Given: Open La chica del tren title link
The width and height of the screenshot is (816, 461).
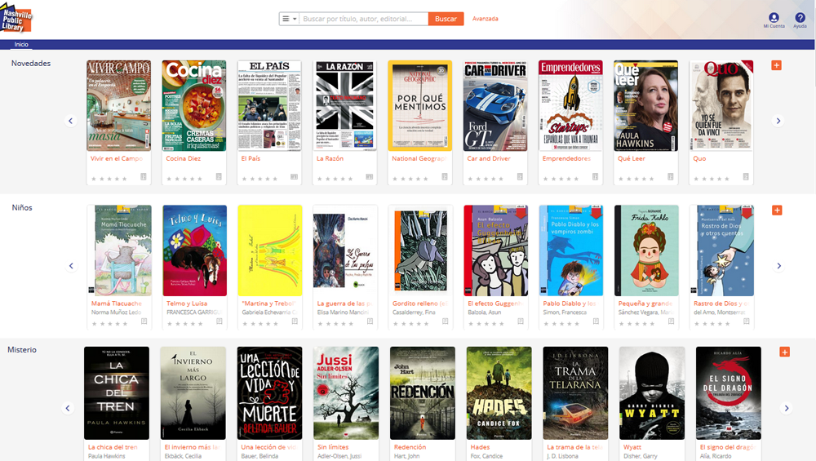Looking at the screenshot, I should tap(113, 447).
